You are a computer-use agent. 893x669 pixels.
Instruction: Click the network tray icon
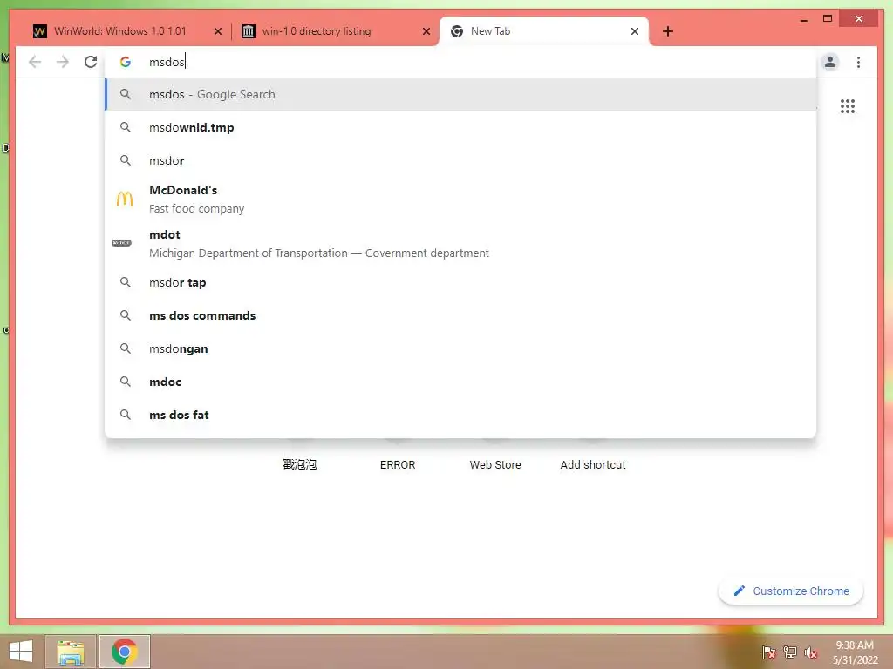[790, 652]
